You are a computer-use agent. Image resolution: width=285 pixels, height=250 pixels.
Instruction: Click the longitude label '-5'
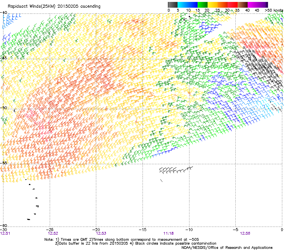tap(235, 230)
